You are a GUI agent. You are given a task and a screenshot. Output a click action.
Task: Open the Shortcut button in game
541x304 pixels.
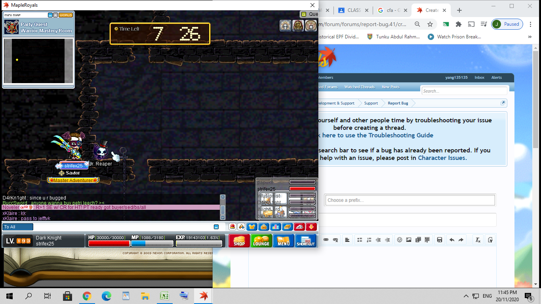[306, 241]
